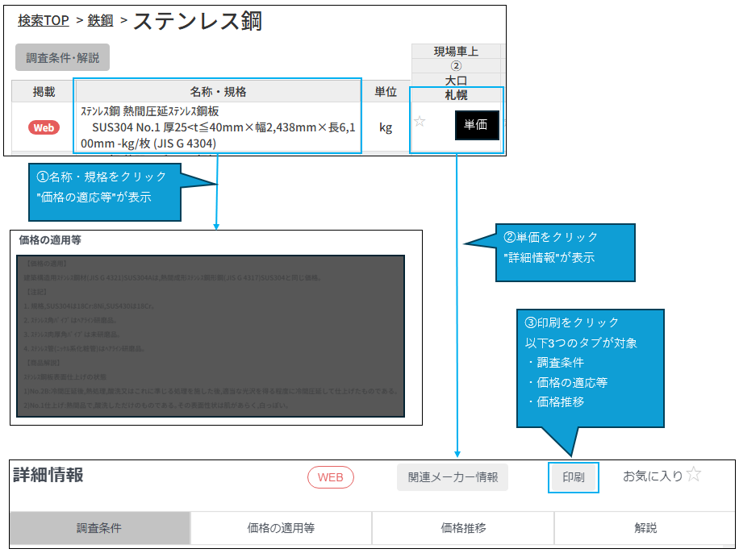Click the ステンレス鋼 熱間圧延 product name cell
This screenshot has width=739, height=553.
point(218,127)
